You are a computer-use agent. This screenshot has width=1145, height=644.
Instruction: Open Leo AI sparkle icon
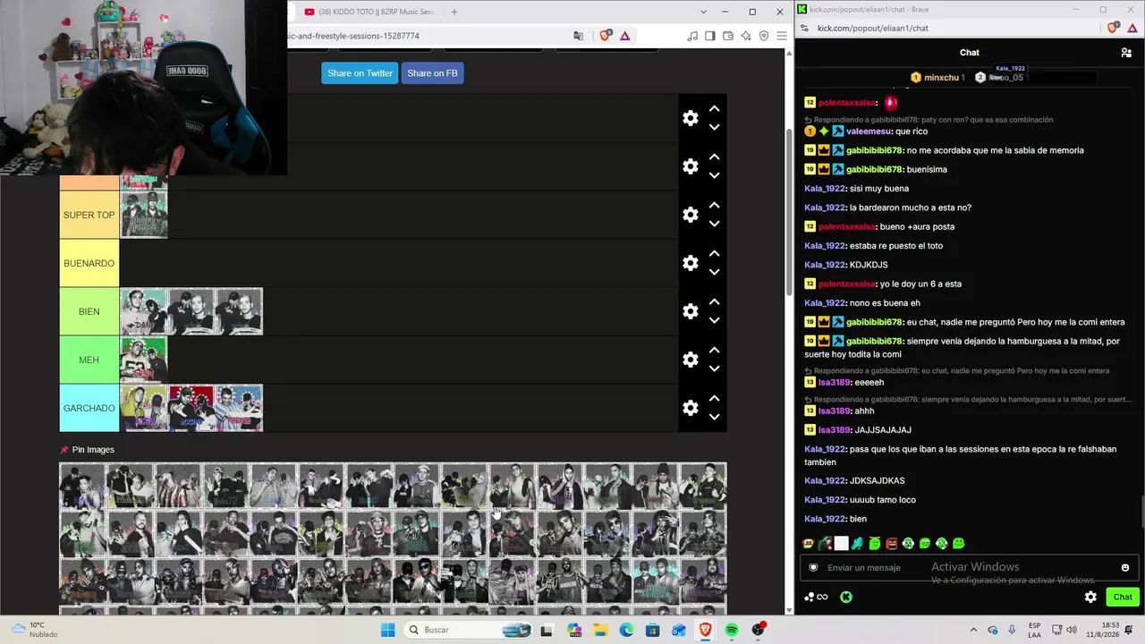pos(746,36)
